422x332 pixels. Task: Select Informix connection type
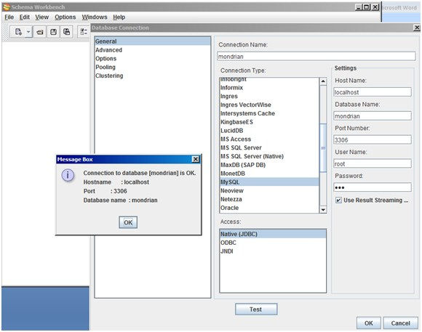pyautogui.click(x=269, y=88)
